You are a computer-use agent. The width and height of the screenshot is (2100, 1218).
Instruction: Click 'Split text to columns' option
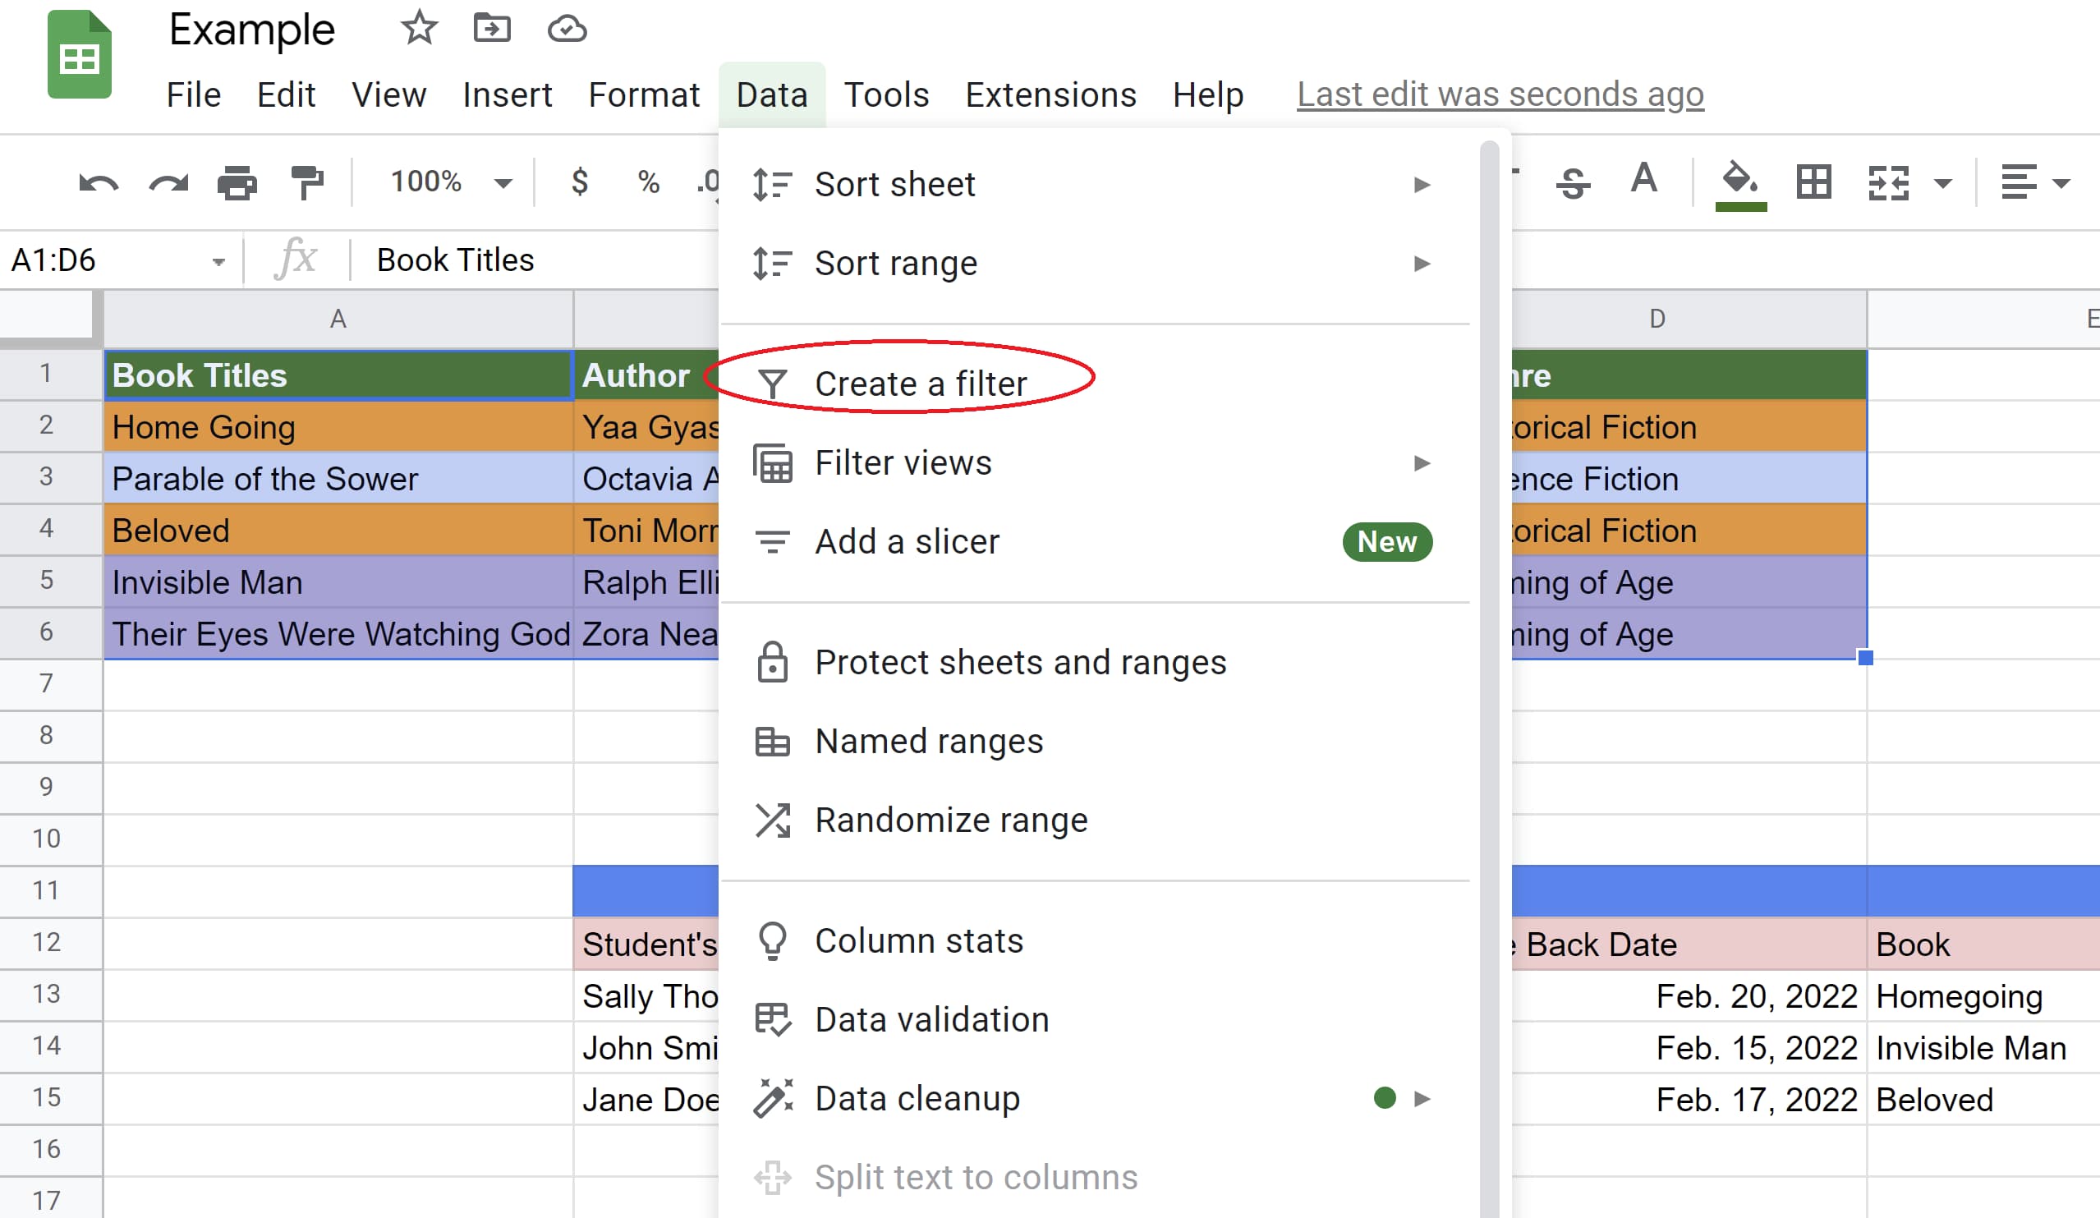pyautogui.click(x=976, y=1178)
